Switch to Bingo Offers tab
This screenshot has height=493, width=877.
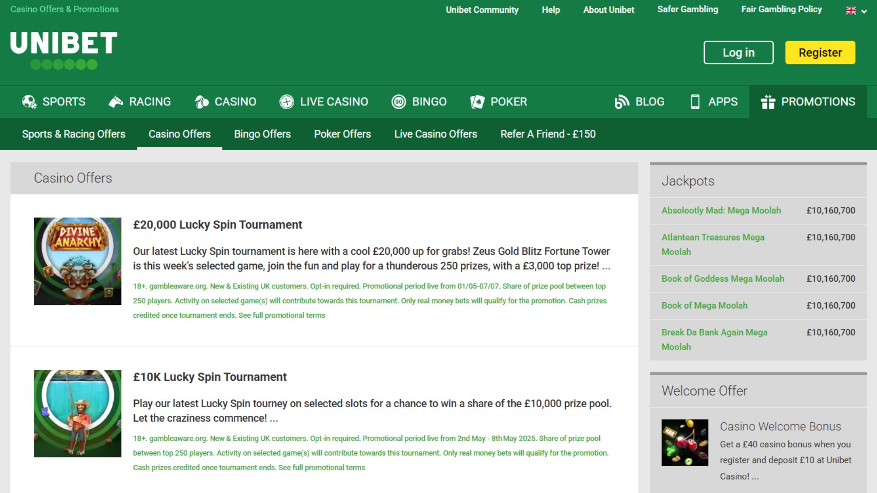(x=262, y=134)
